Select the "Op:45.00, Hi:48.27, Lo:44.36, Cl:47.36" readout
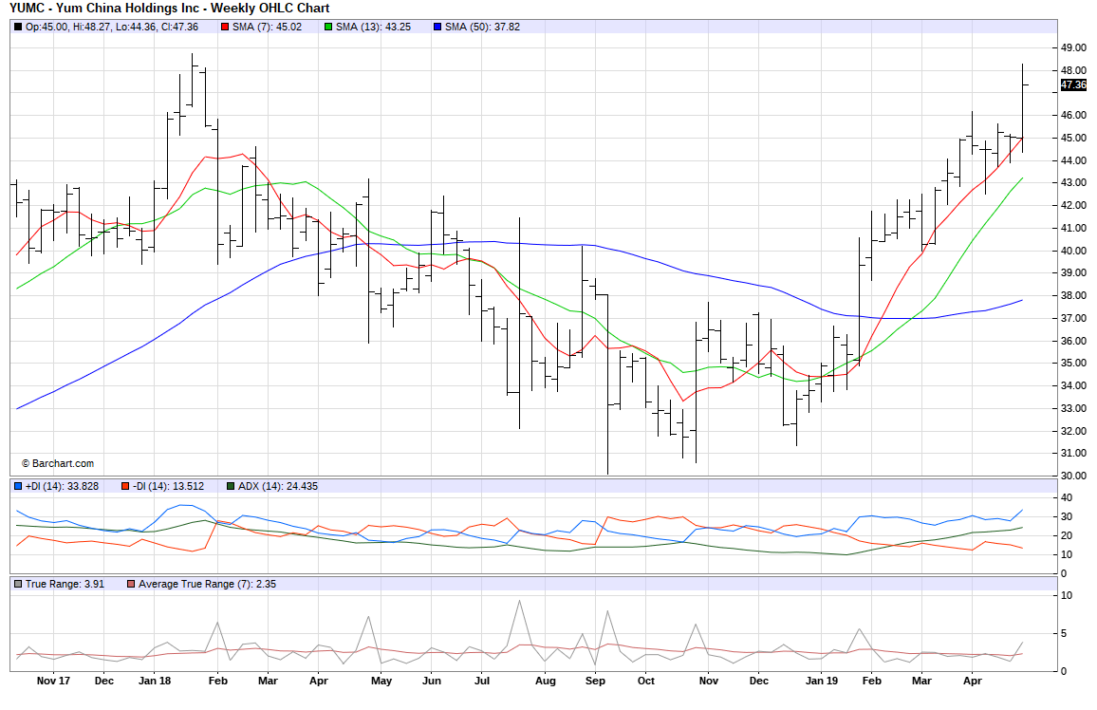This screenshot has height=710, width=1097. coord(112,28)
